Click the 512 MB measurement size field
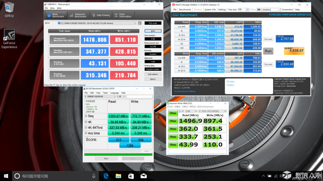 pos(153,47)
